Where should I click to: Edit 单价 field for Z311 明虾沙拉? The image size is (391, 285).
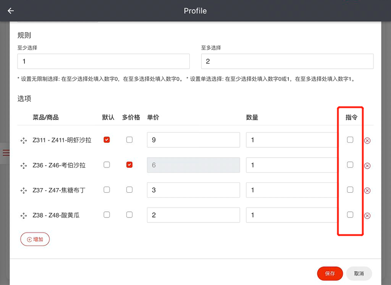194,140
